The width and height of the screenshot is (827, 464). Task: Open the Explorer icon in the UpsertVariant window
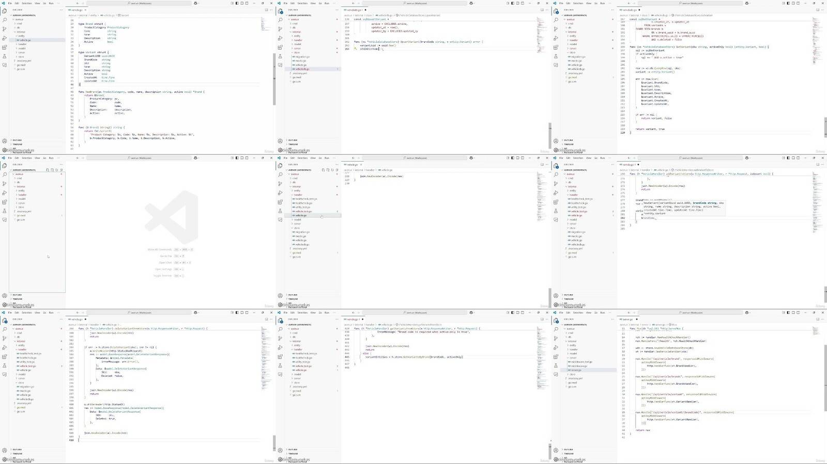pyautogui.click(x=280, y=11)
